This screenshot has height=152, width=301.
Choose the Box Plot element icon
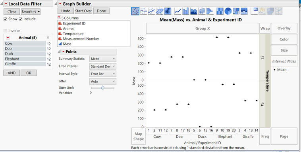[x=202, y=11]
